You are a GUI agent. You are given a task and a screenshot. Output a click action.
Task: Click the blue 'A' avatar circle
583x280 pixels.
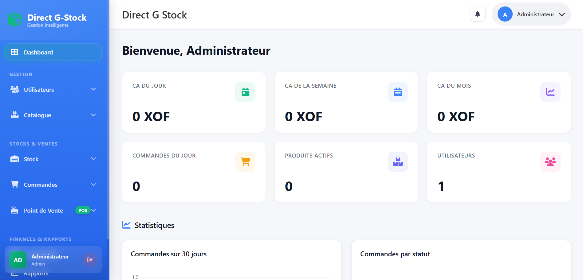click(505, 14)
